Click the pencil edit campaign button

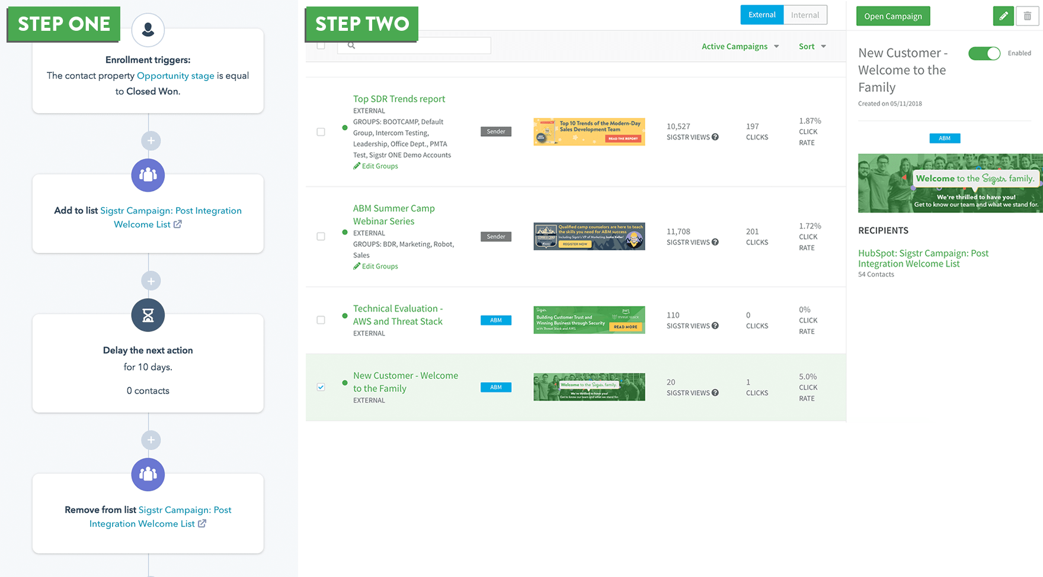(1003, 16)
